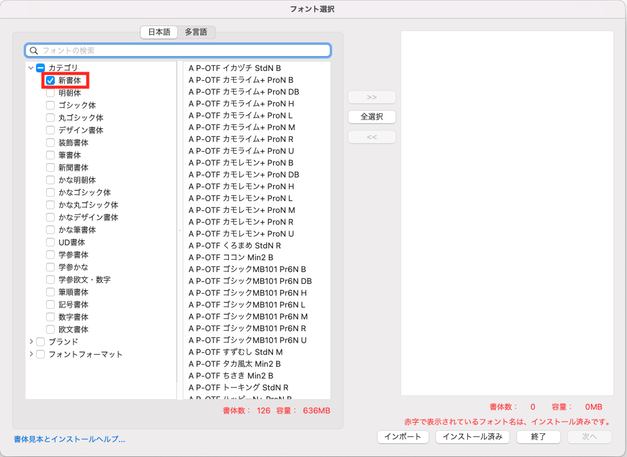Click the >> add fonts button
This screenshot has width=627, height=457.
coord(372,97)
